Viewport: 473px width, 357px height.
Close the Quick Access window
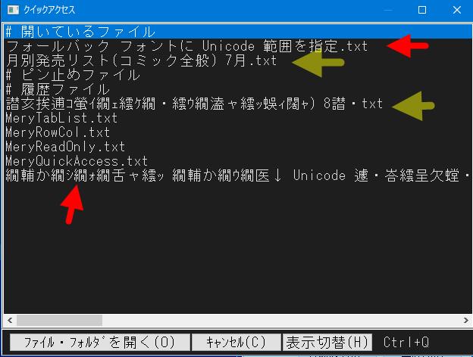[x=456, y=10]
